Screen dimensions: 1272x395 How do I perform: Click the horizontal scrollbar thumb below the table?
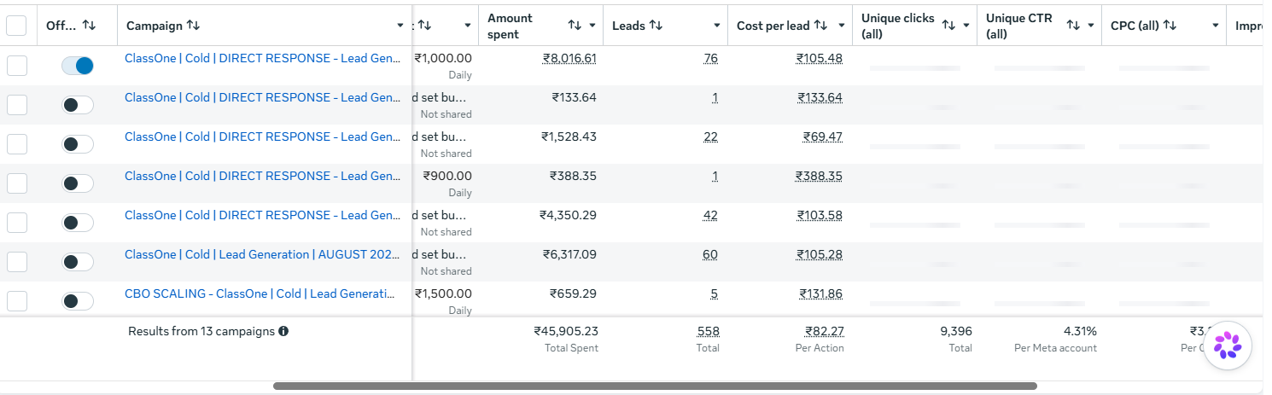point(655,386)
